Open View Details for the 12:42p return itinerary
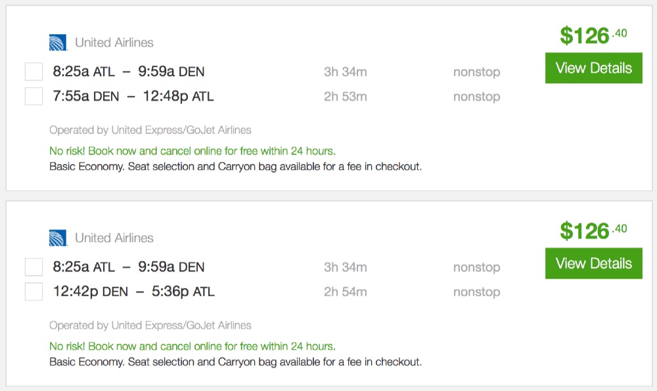 pyautogui.click(x=593, y=264)
